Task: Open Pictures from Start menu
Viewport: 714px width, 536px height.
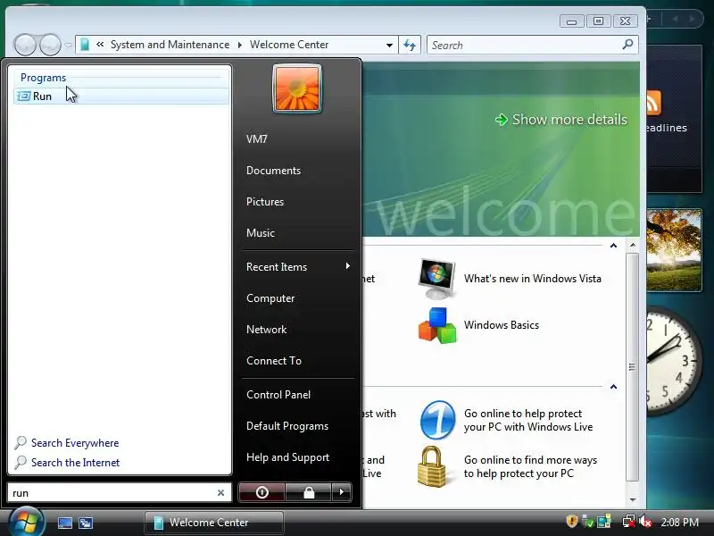Action: pyautogui.click(x=264, y=202)
